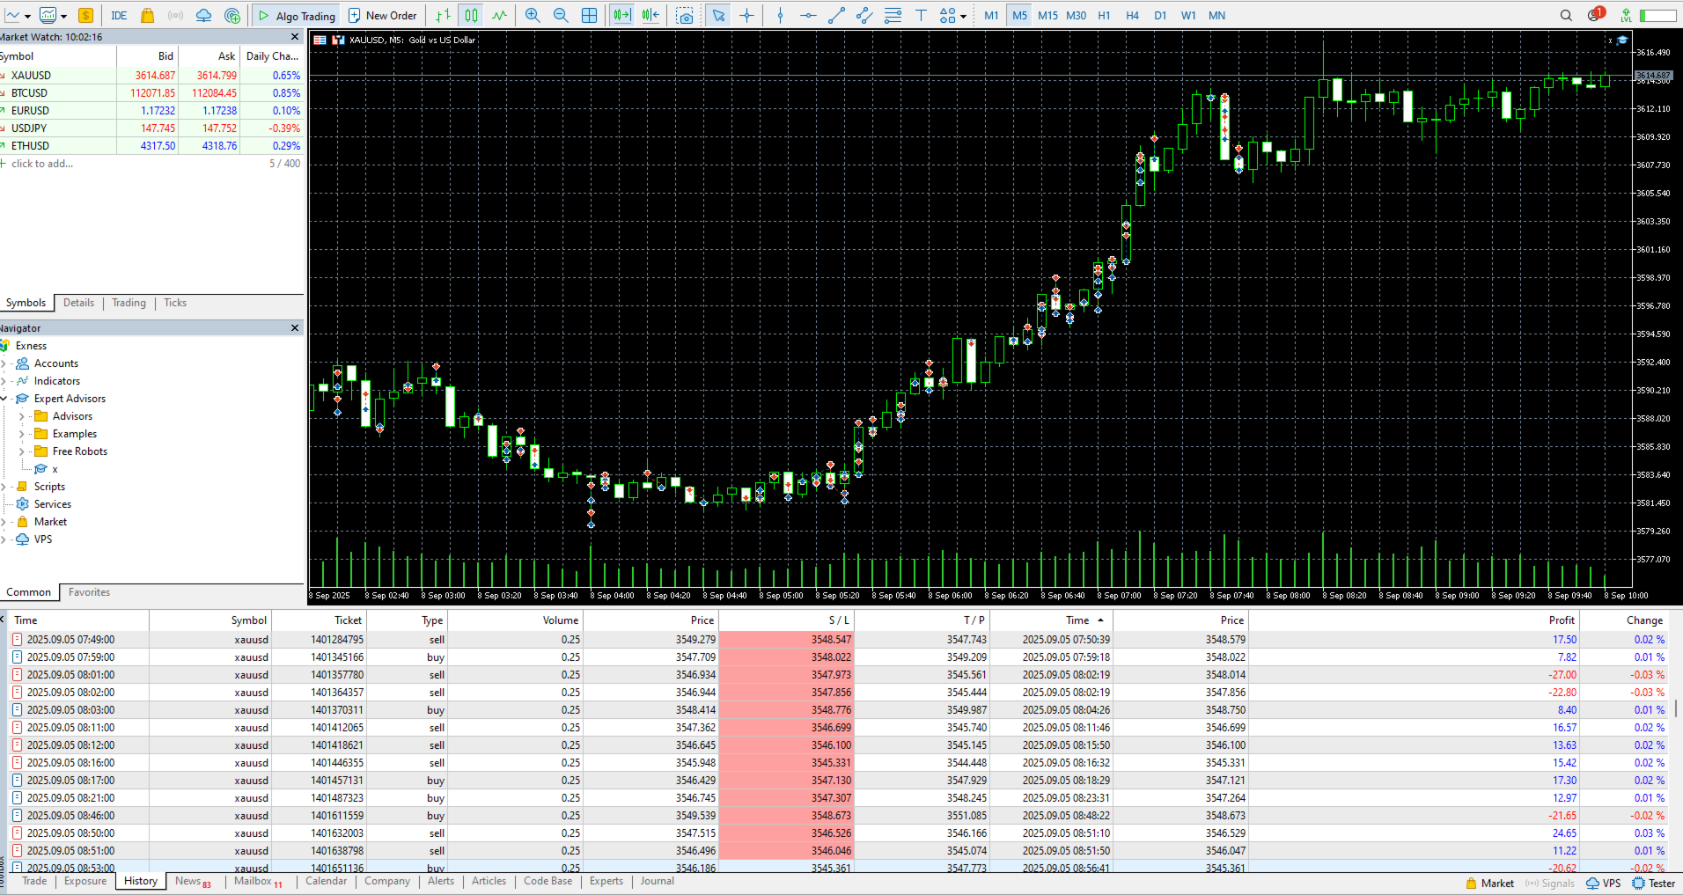
Task: Select the BTCUSD row in Market Watch
Action: click(x=151, y=92)
